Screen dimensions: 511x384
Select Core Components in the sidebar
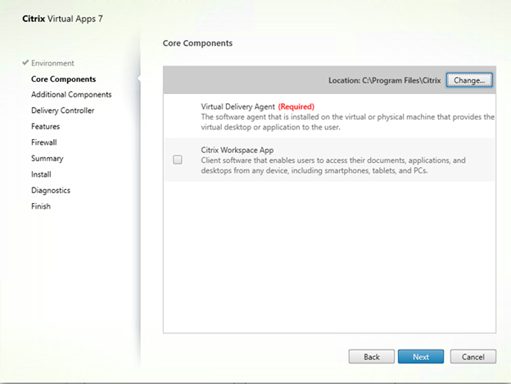[64, 79]
